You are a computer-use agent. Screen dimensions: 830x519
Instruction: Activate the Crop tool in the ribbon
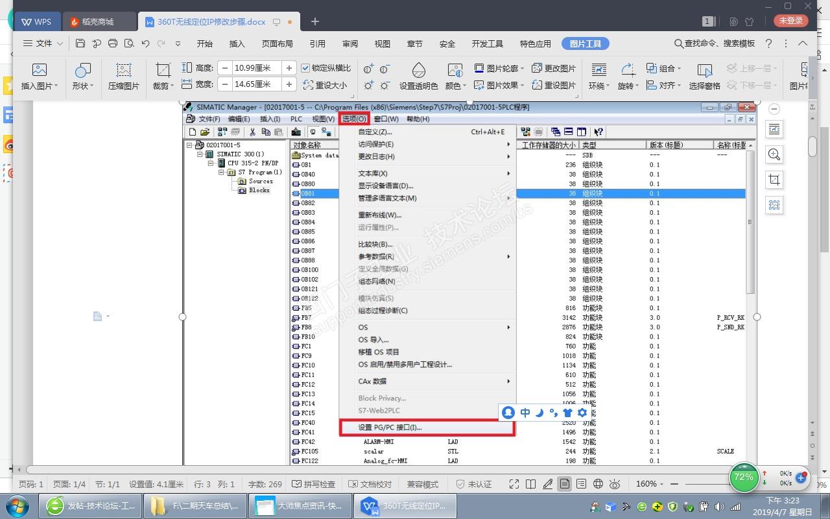tap(163, 77)
